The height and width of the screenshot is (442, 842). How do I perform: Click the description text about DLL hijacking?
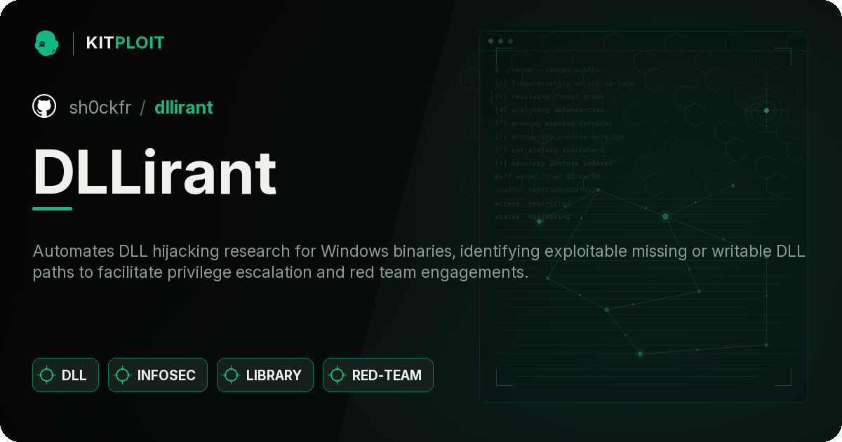pyautogui.click(x=419, y=262)
